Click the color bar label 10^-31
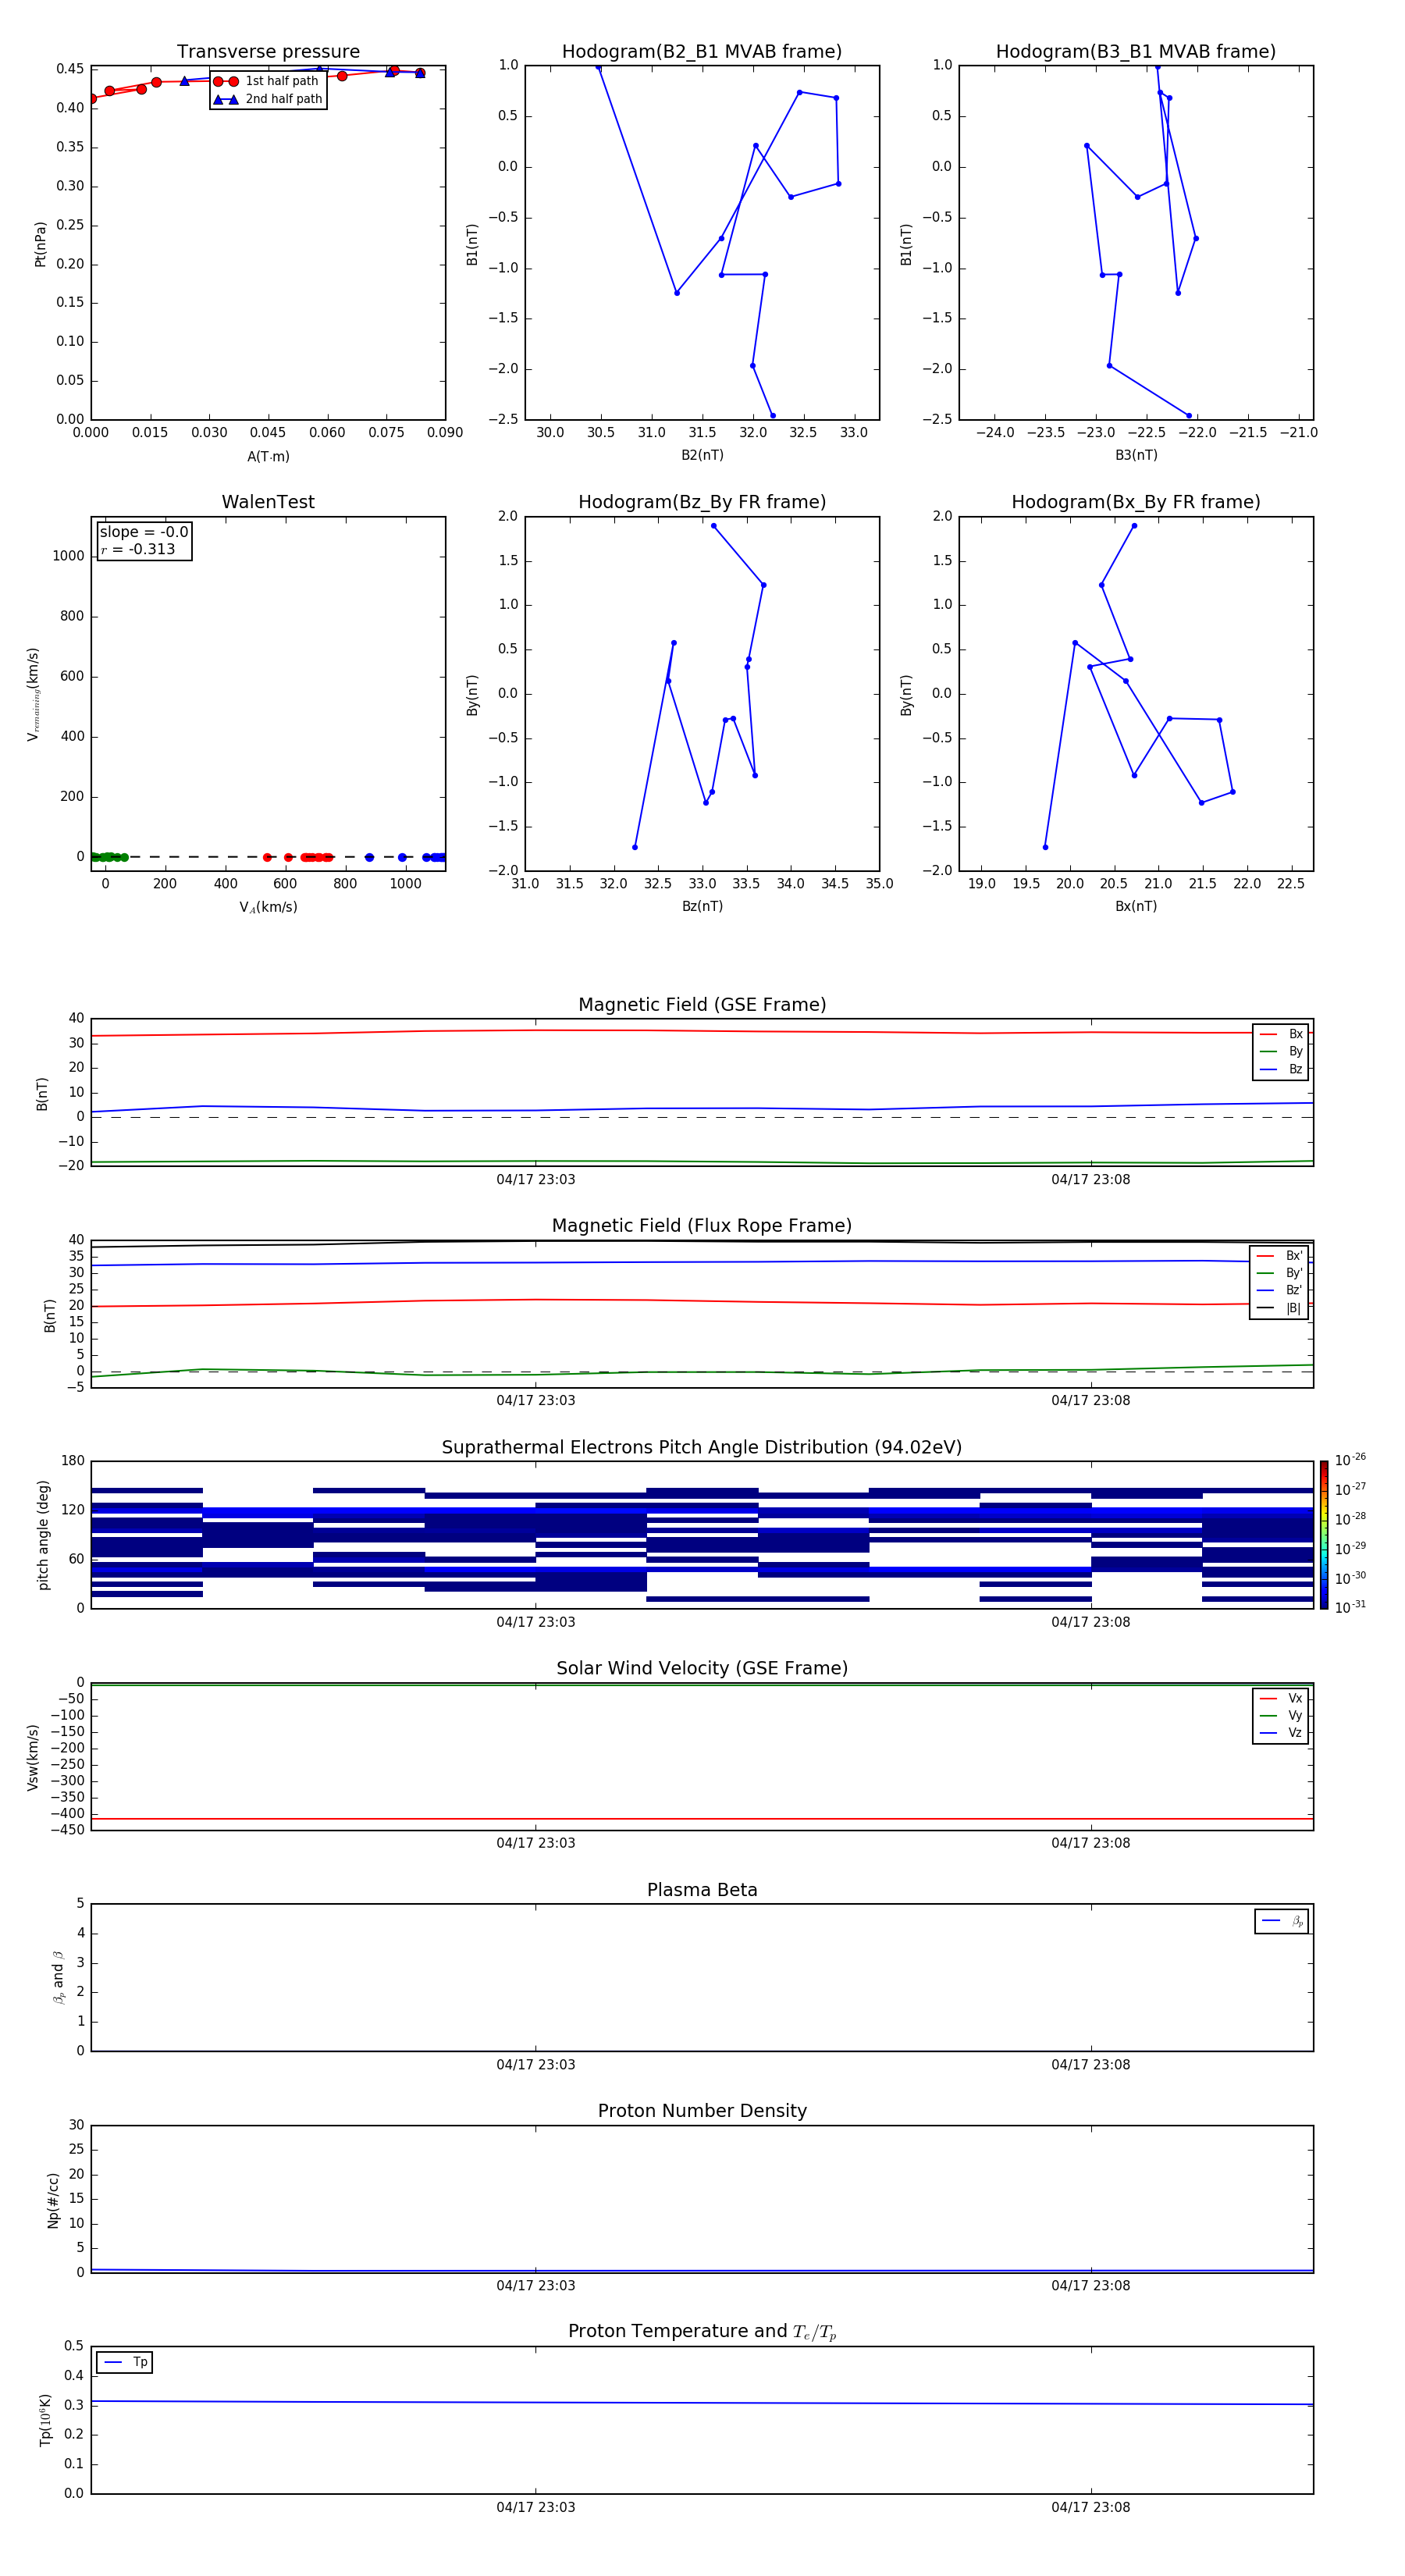This screenshot has height=2576, width=1405. coord(1350,1607)
